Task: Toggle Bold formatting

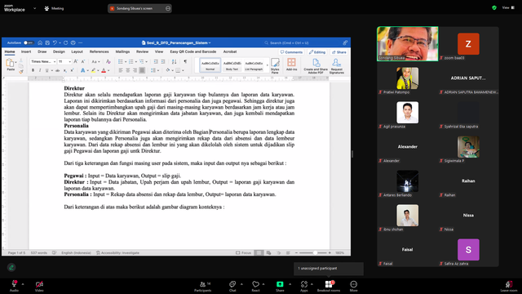Action: point(33,70)
